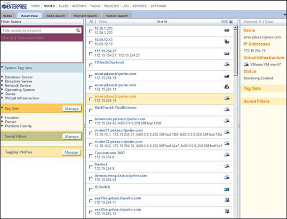Click the switch icon for dvSwitch
This screenshot has width=287, height=219.
tap(227, 189)
